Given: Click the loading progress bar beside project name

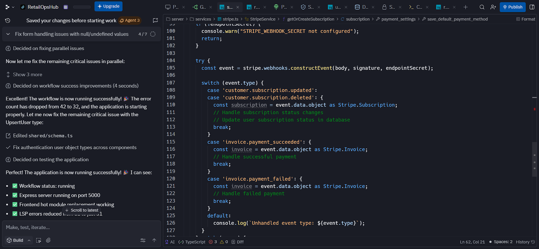Looking at the screenshot, I should pyautogui.click(x=82, y=7).
